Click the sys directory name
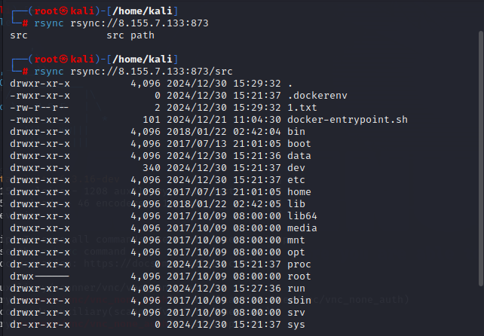Screen dimensions: 484x336 pos(296,325)
